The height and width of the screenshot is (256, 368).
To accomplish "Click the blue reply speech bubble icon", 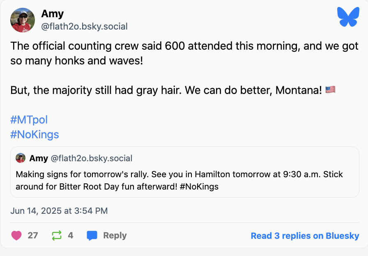I will pos(92,235).
